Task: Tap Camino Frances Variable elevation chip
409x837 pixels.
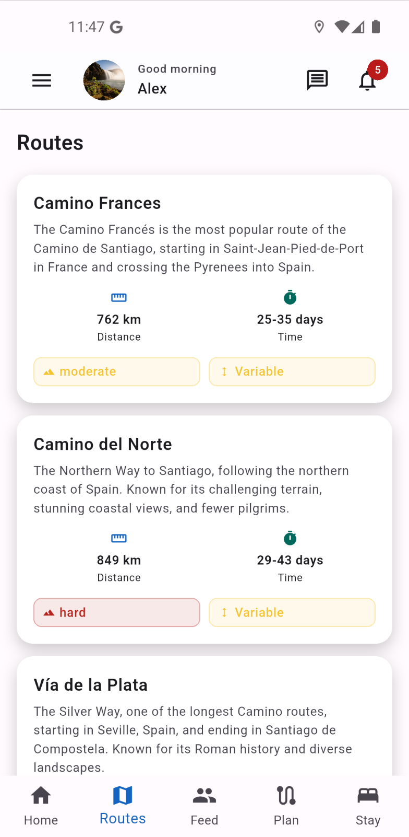Action: (292, 371)
